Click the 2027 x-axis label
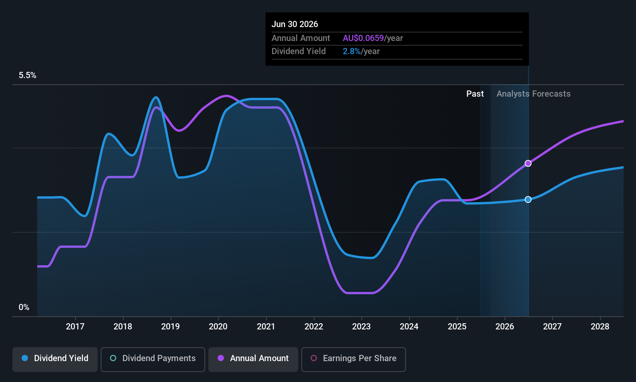Viewport: 636px width, 382px height. click(x=552, y=327)
